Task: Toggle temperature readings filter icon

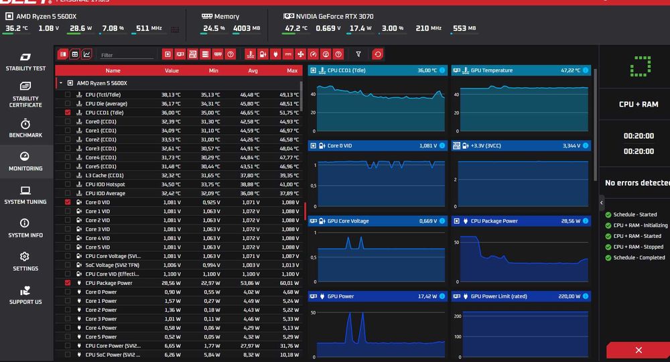Action: pyautogui.click(x=251, y=54)
